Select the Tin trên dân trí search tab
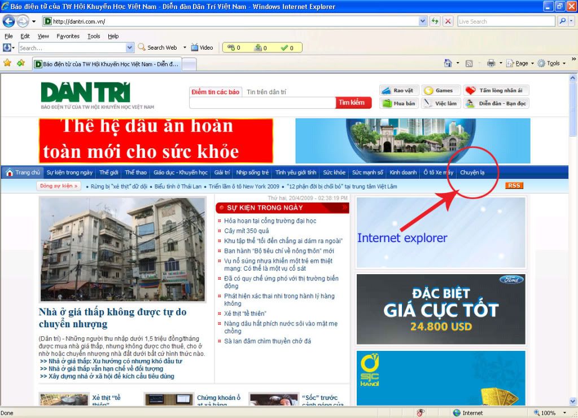The height and width of the screenshot is (418, 578). pyautogui.click(x=266, y=92)
